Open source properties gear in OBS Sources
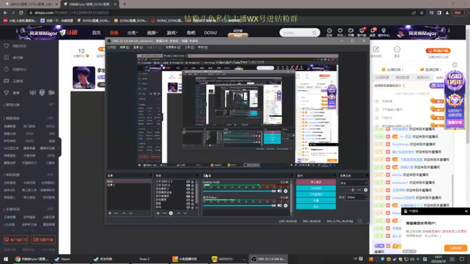 tap(171, 213)
